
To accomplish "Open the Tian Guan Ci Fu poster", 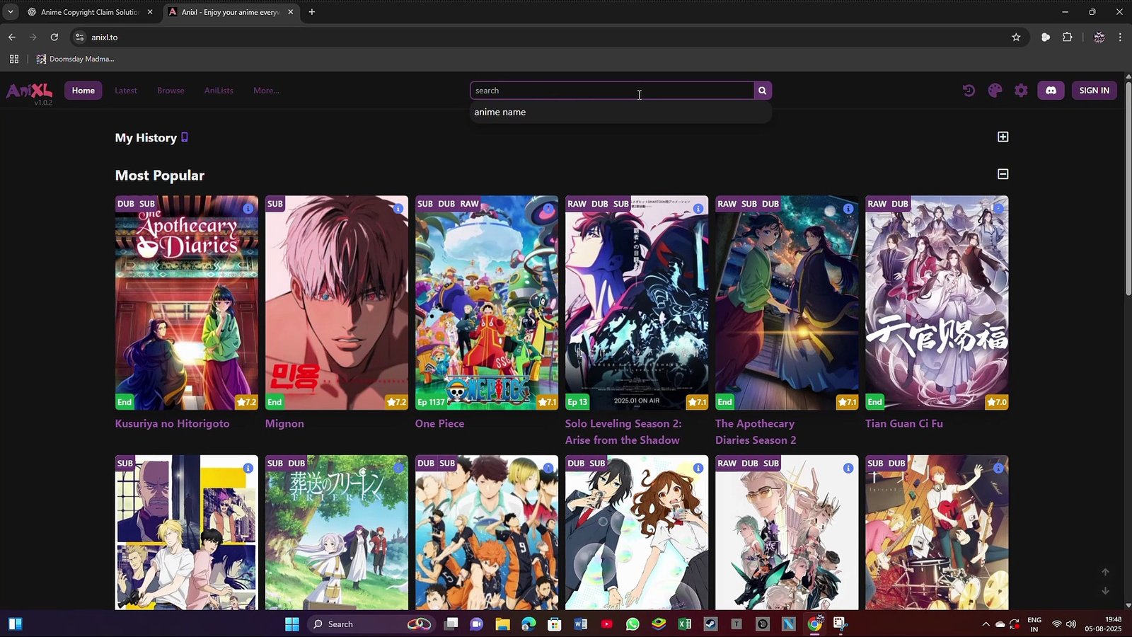I will (x=937, y=303).
